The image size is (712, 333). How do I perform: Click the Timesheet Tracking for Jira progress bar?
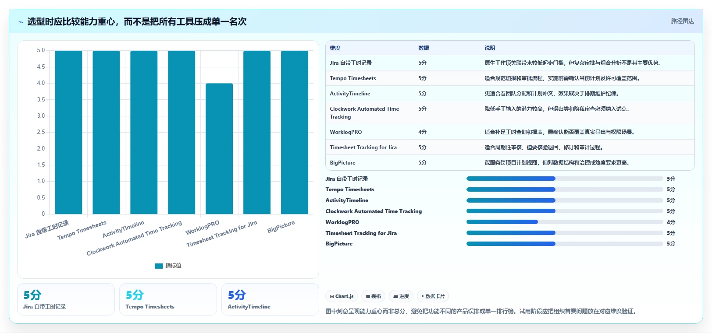click(x=565, y=233)
